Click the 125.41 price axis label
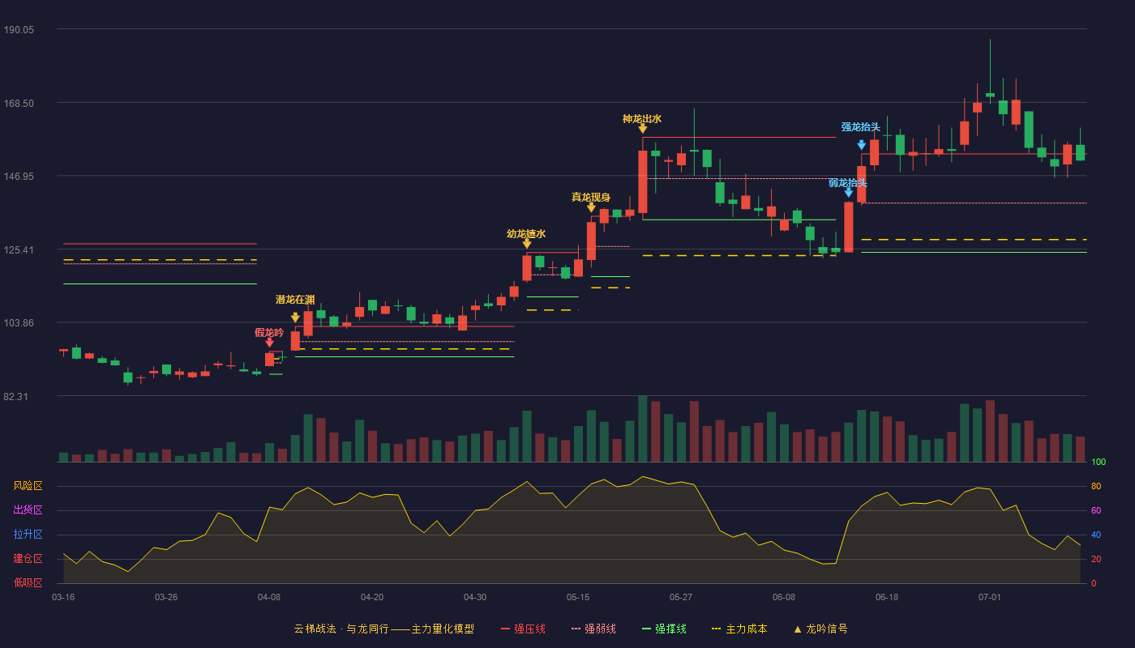 (19, 249)
